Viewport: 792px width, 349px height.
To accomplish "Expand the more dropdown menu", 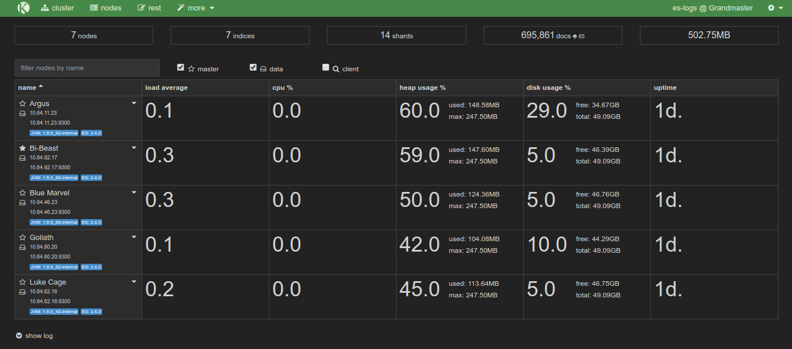I will click(x=196, y=8).
